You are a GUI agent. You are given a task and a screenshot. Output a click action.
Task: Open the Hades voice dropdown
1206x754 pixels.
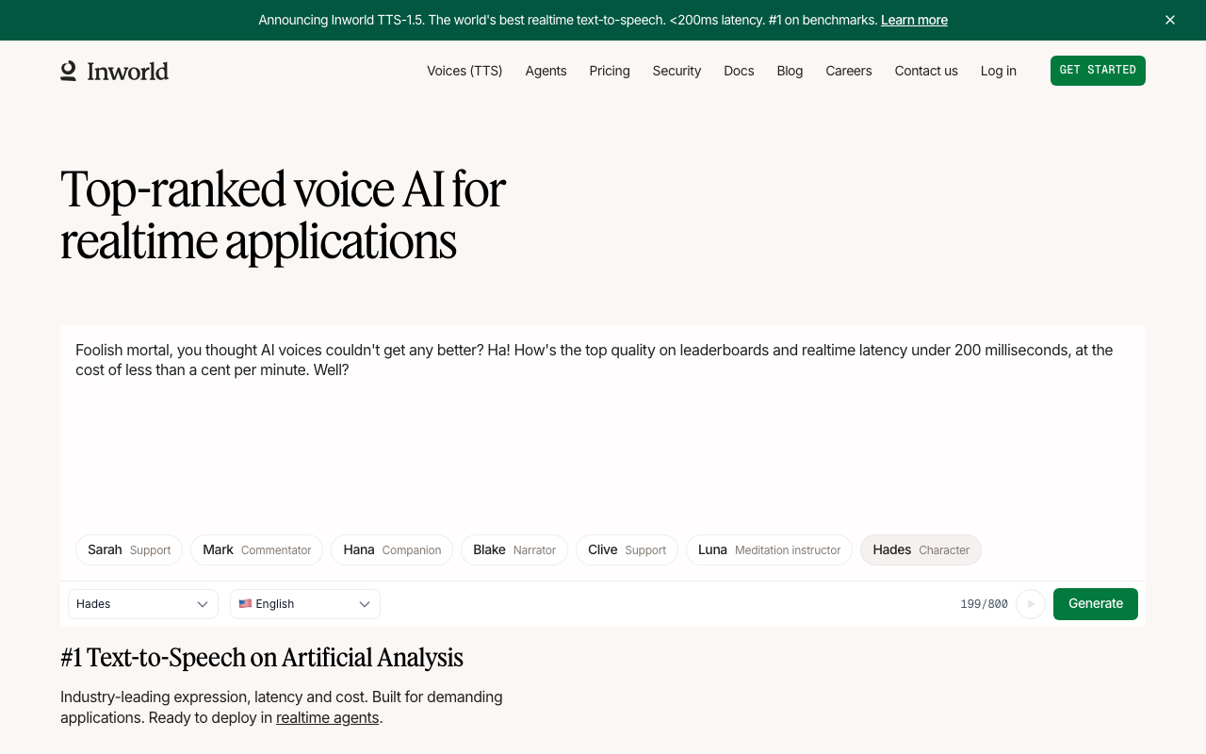(143, 604)
